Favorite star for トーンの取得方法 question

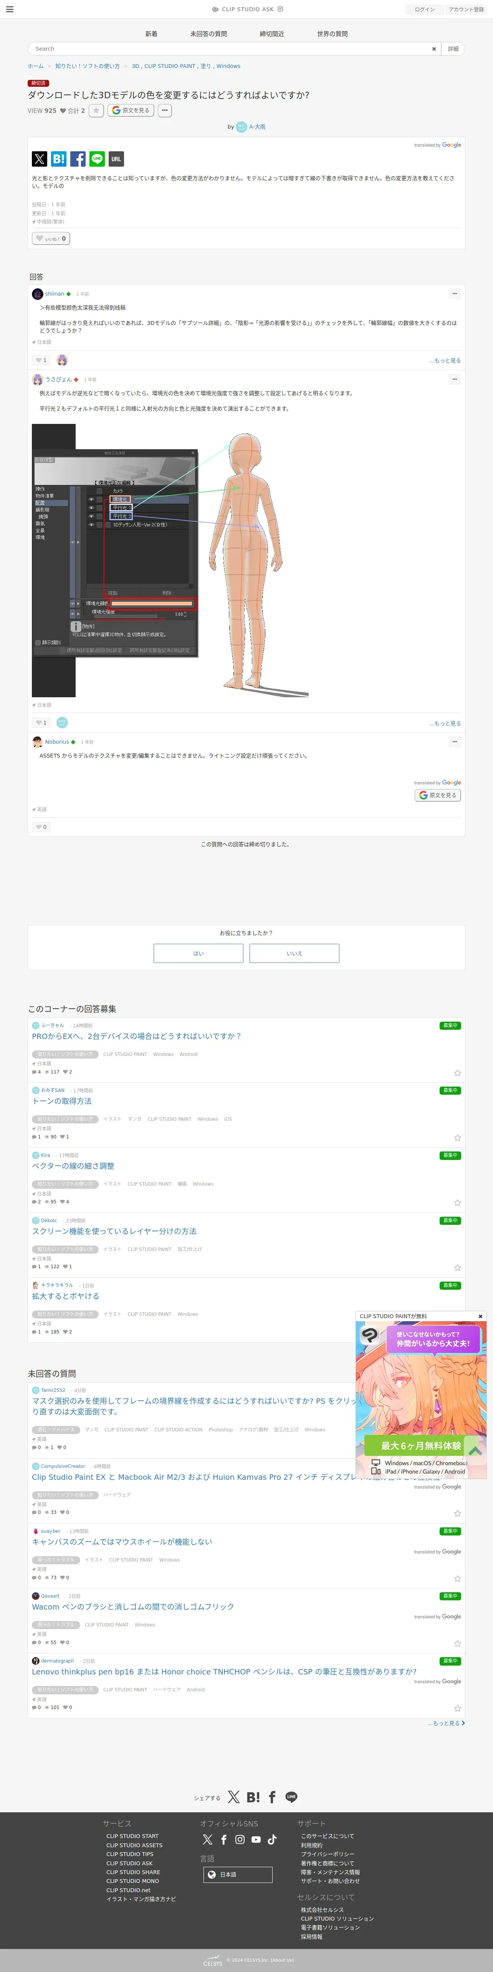pos(457,1138)
